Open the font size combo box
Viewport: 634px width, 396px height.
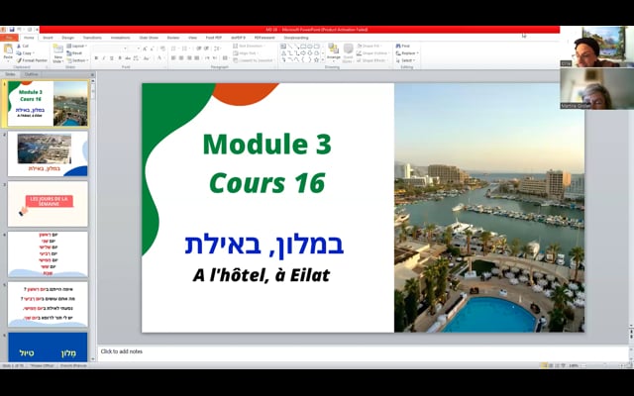134,49
